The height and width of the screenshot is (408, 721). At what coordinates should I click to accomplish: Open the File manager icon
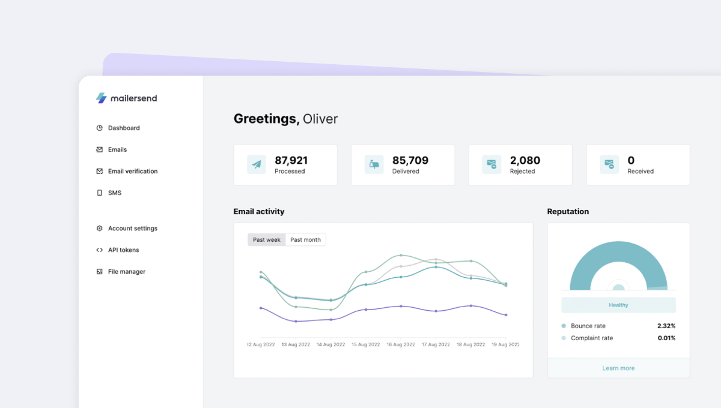click(x=100, y=271)
